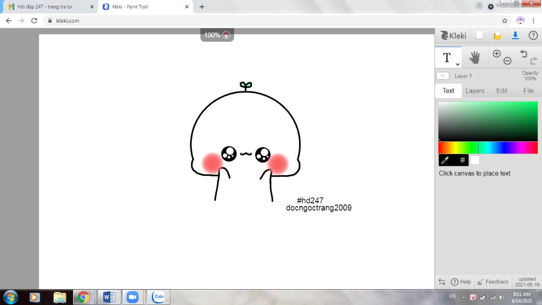Viewport: 542px width, 305px height.
Task: Open the clock showing 9:11 AM
Action: (x=521, y=298)
